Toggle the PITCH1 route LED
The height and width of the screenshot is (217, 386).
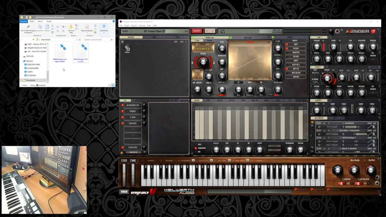click(287, 49)
